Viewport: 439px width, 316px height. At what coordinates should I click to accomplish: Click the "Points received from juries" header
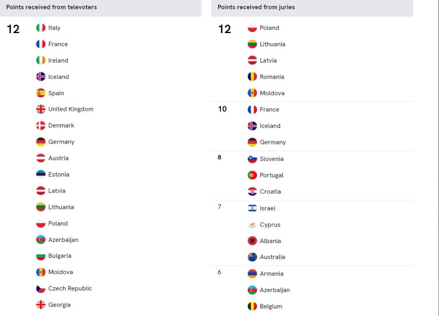[256, 7]
